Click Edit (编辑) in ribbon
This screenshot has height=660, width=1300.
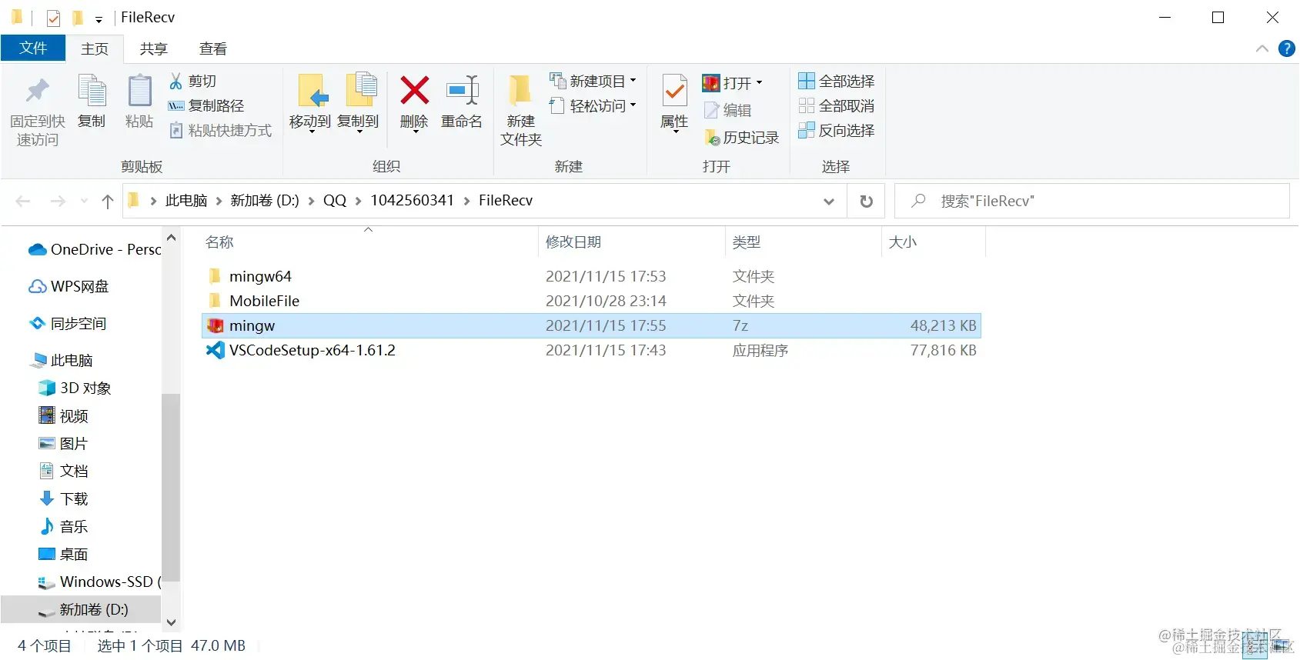(728, 110)
